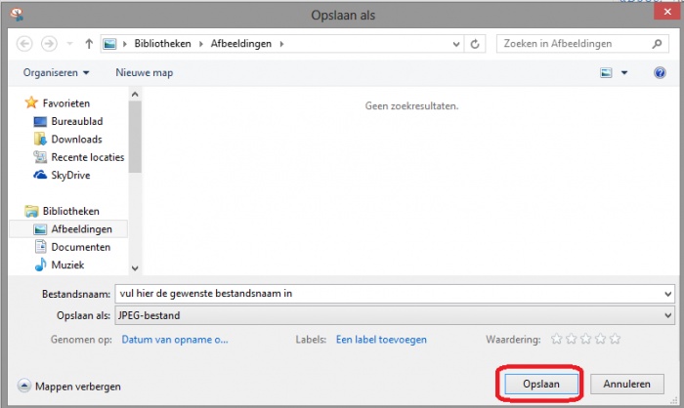Image resolution: width=684 pixels, height=408 pixels.
Task: Expand chevron after Afbeeldingen breadcrumb
Action: (x=281, y=44)
